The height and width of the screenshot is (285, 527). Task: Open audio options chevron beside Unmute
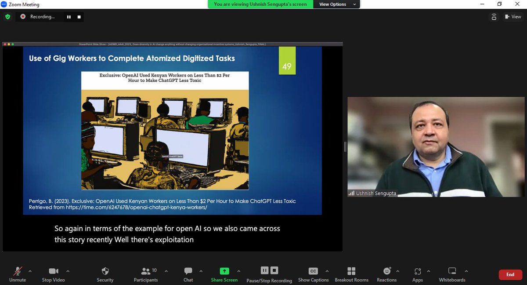(30, 271)
